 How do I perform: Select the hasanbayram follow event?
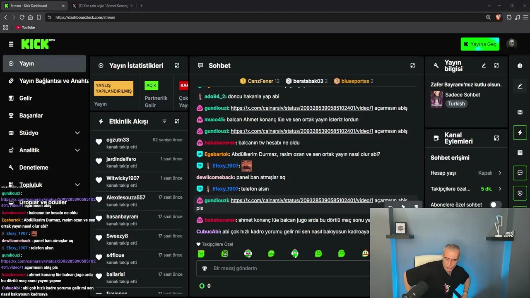click(139, 220)
